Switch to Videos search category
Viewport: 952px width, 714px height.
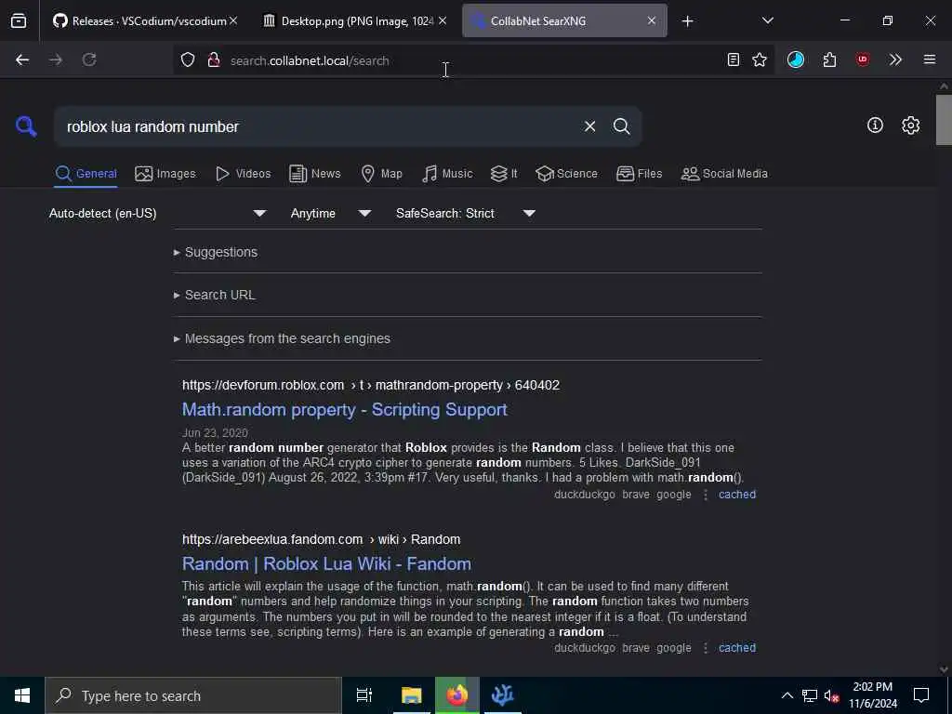tap(243, 174)
